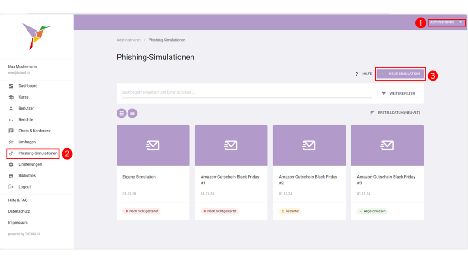Switch to grid view layout

(121, 113)
